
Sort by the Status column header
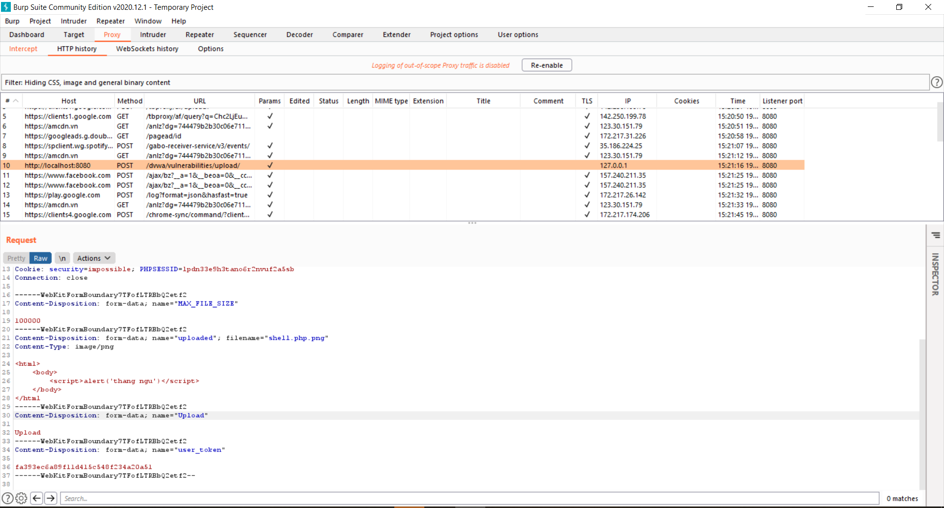[x=328, y=101]
